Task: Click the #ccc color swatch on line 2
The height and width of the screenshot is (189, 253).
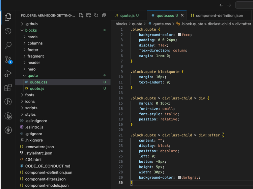Action: [179, 35]
